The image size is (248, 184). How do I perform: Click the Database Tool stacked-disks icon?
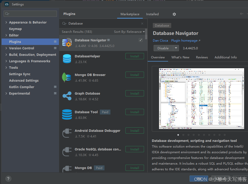[67, 114]
